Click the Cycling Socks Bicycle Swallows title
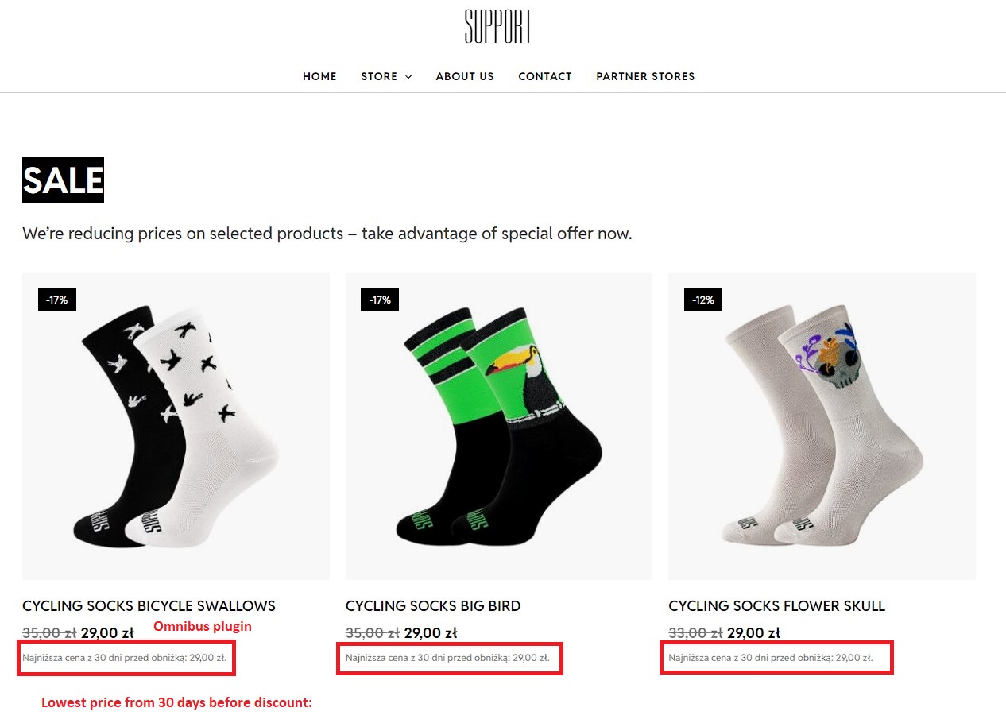The image size is (1006, 727). pos(149,605)
